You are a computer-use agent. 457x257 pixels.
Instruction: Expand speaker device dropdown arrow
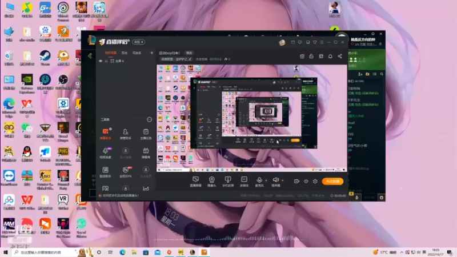[282, 180]
